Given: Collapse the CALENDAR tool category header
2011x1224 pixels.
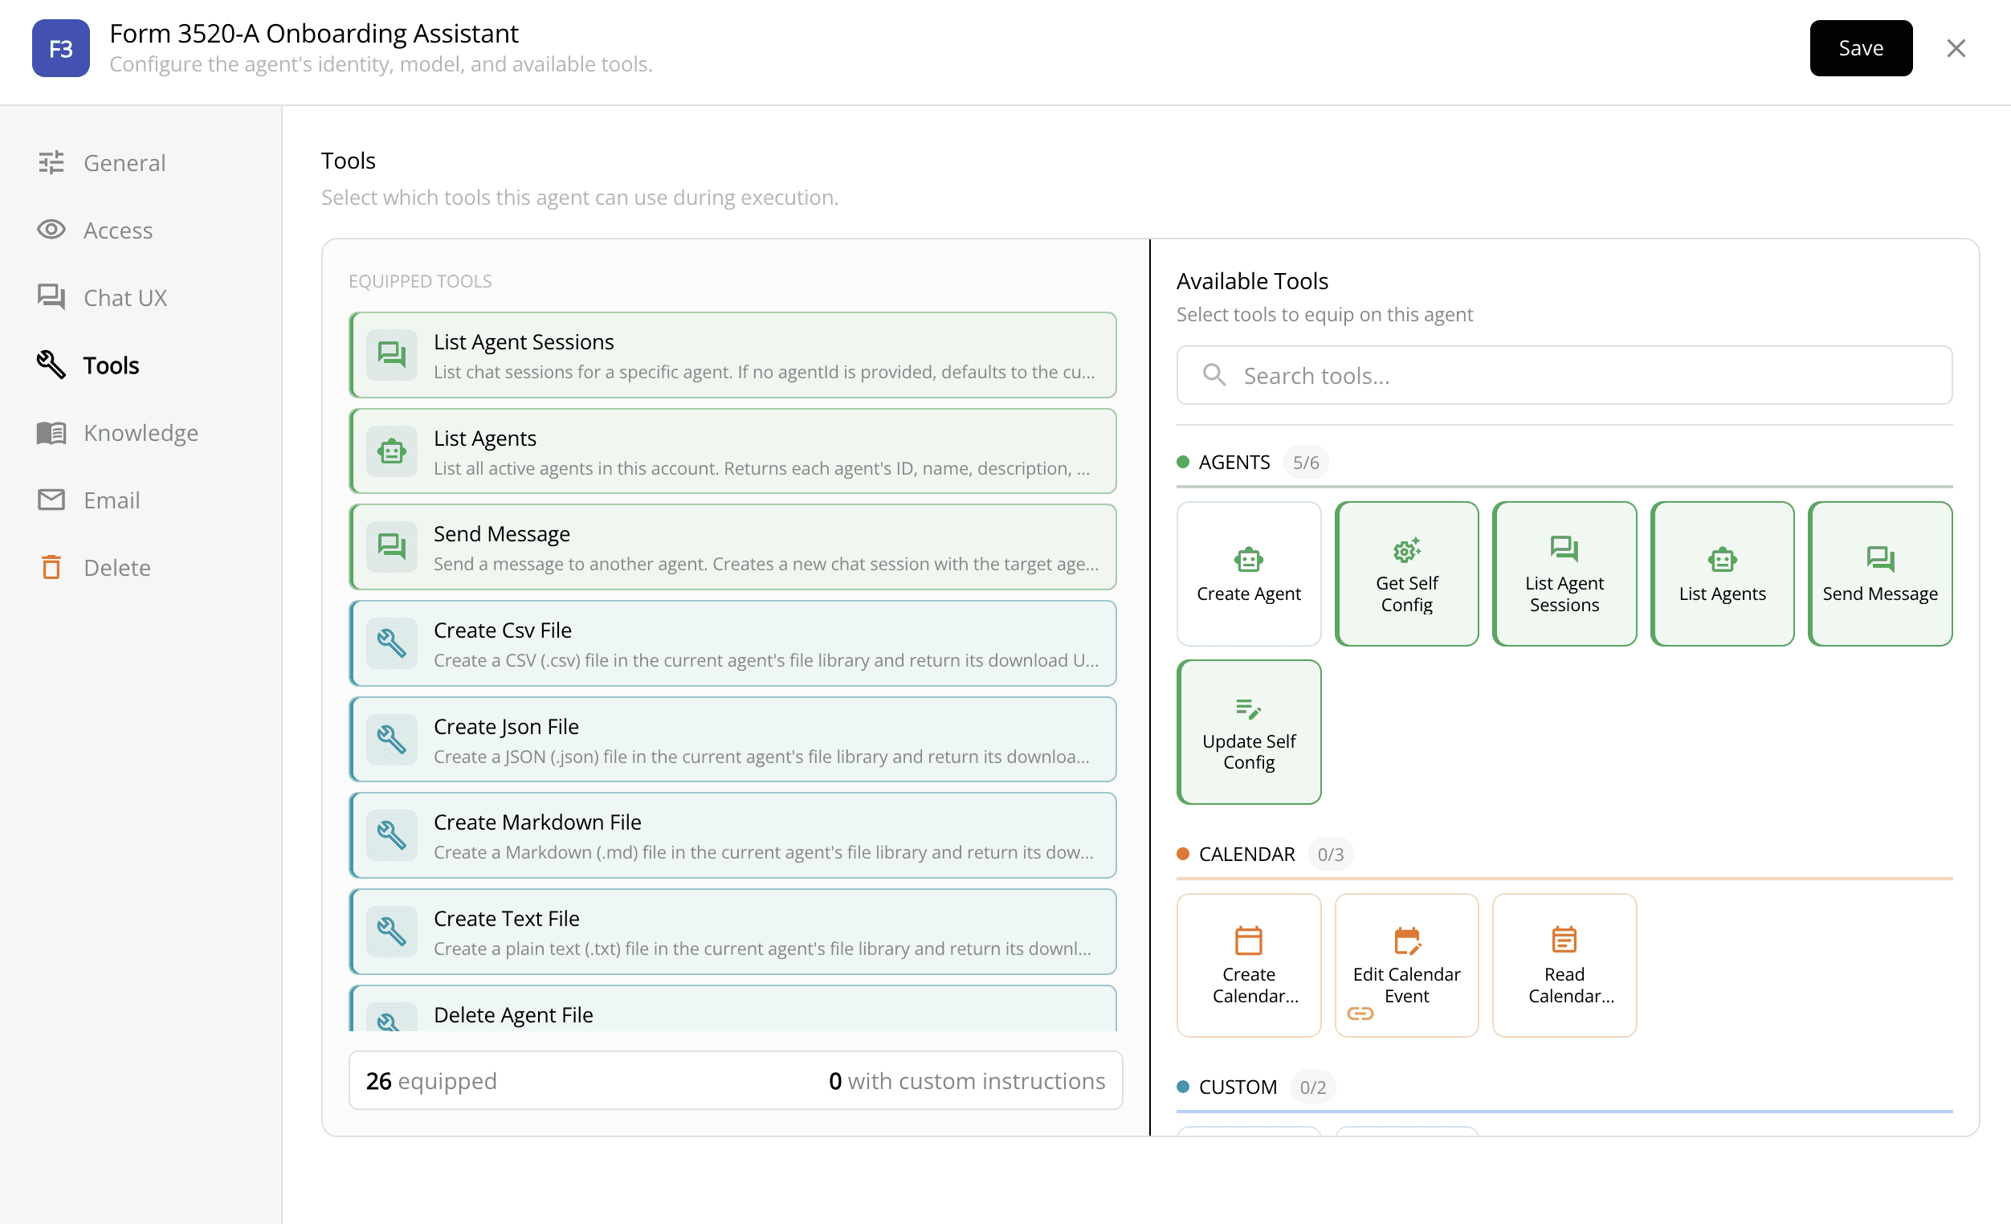Looking at the screenshot, I should 1246,855.
